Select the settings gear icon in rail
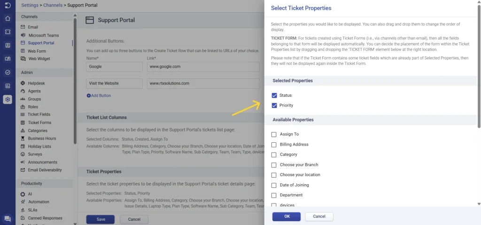This screenshot has width=481, height=225. click(x=8, y=100)
